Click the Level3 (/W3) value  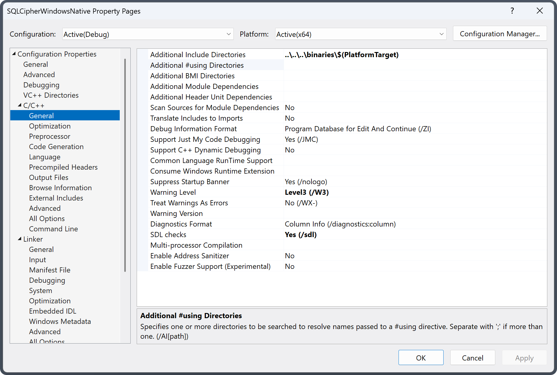(x=307, y=192)
